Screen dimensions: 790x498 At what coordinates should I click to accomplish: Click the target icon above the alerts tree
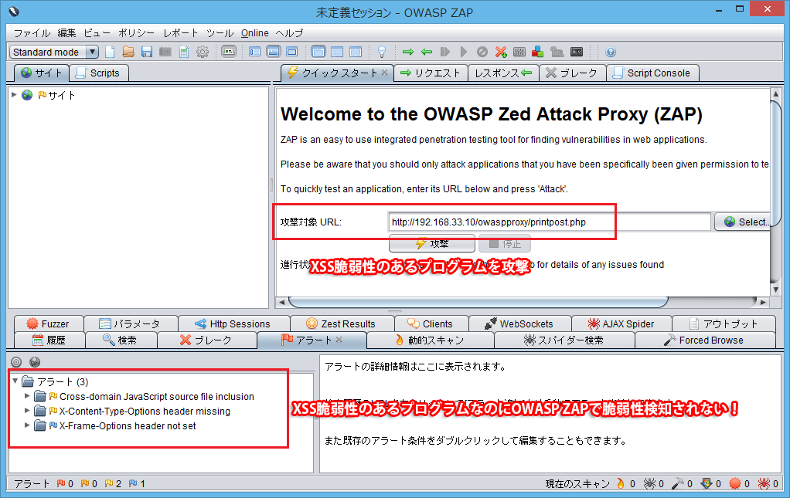click(x=17, y=361)
